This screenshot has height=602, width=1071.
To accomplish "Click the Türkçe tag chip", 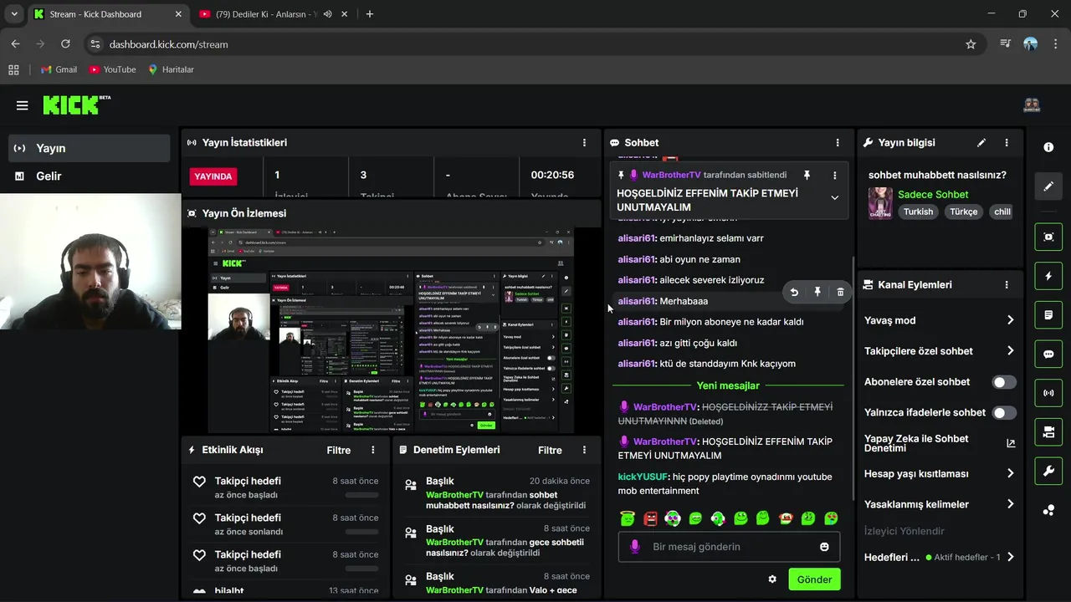I will coord(963,212).
